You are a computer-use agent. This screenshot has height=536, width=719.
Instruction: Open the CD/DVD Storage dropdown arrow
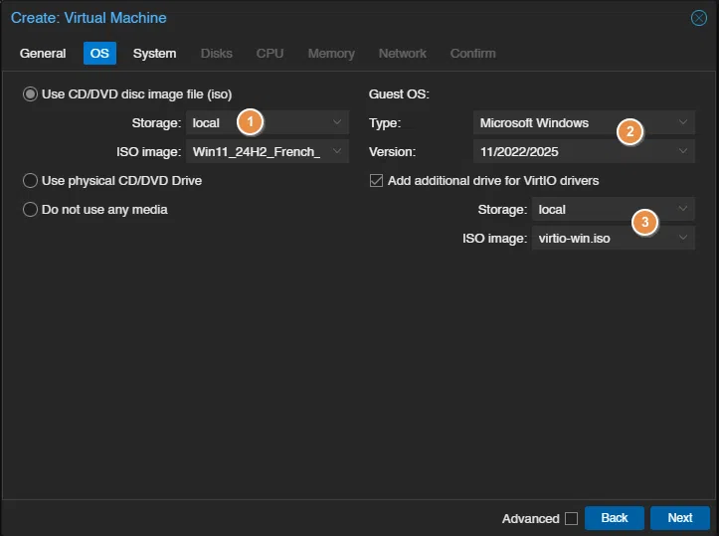[x=338, y=123]
